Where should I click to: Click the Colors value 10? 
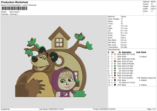[152, 4]
